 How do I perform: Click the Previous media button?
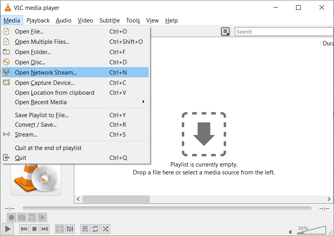24,229
